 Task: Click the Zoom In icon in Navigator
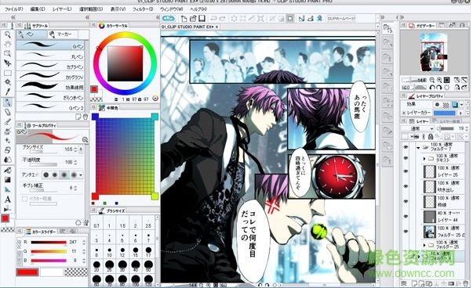click(x=439, y=80)
